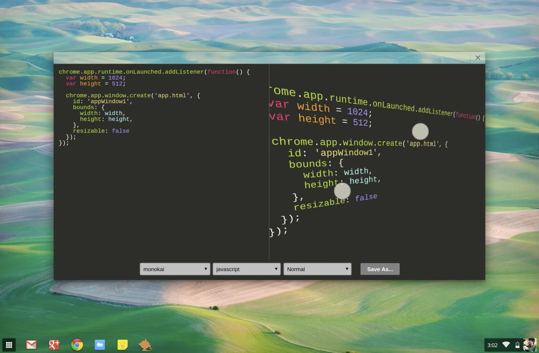This screenshot has height=353, width=539.
Task: Click lower gray touch circle in preview
Action: 342,191
